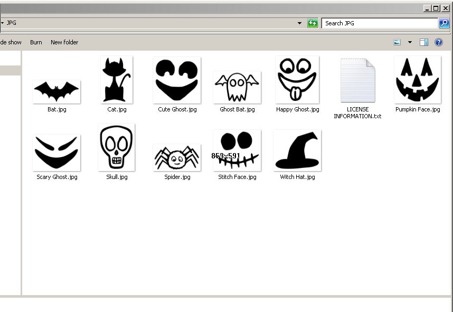This screenshot has height=312, width=453.
Task: Click the Help question mark icon
Action: 438,42
